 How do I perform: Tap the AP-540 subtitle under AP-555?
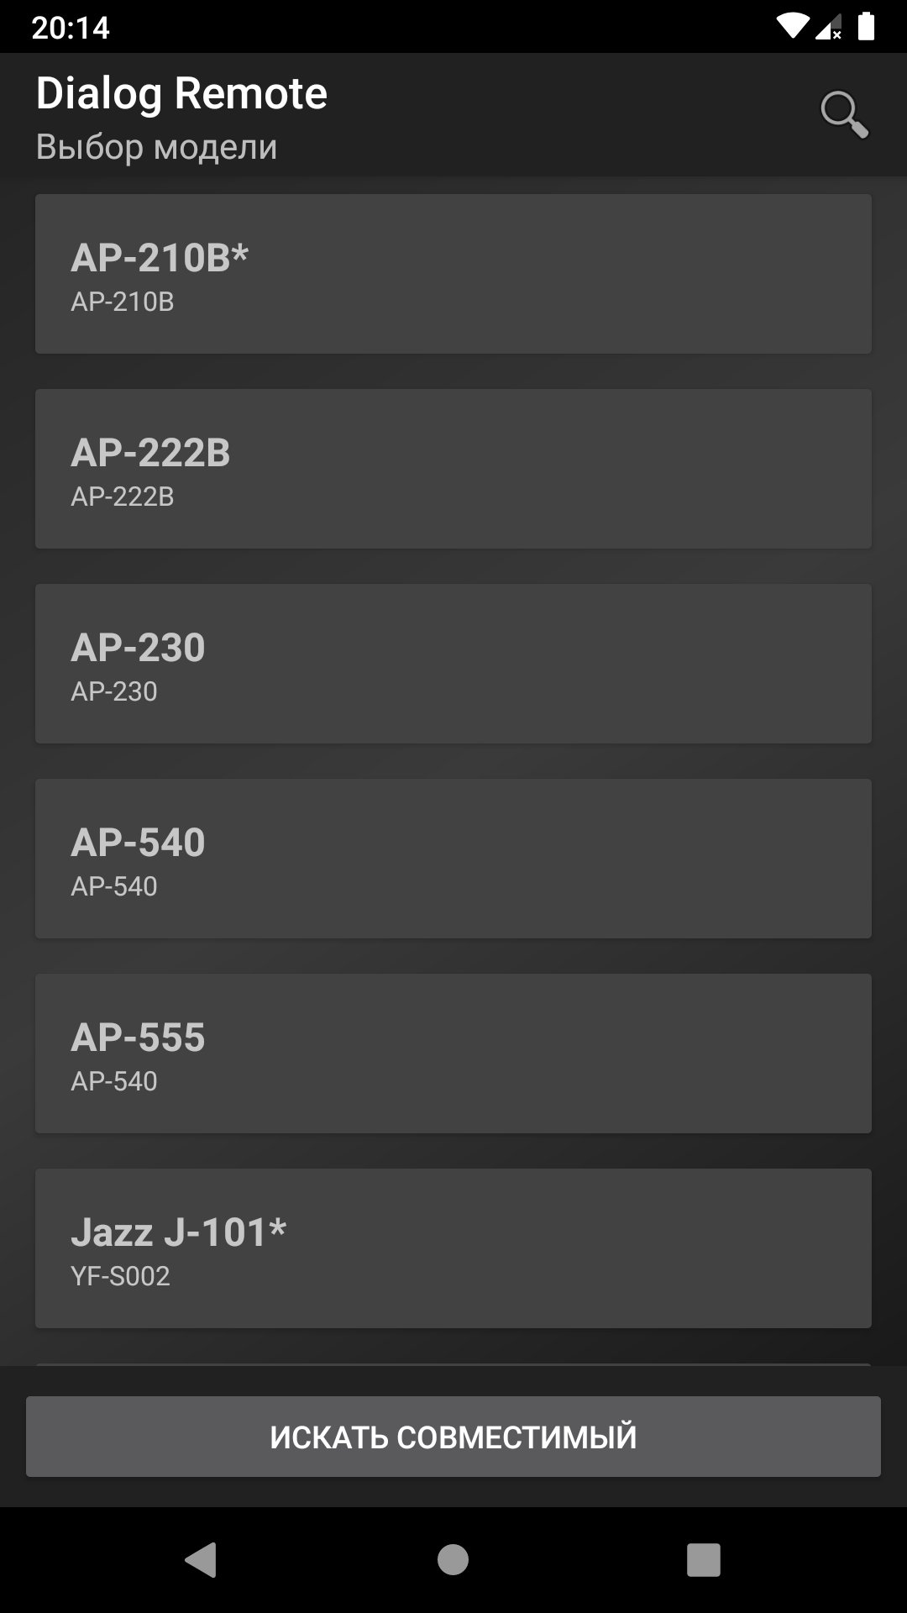[114, 1081]
